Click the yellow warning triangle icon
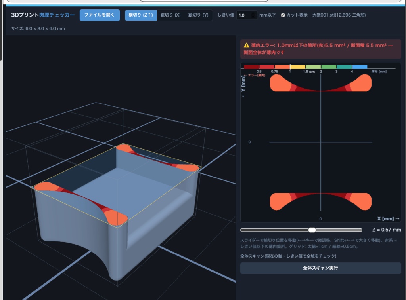 247,45
